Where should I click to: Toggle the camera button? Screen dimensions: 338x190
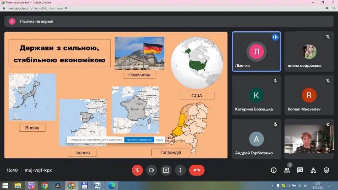pyautogui.click(x=152, y=170)
